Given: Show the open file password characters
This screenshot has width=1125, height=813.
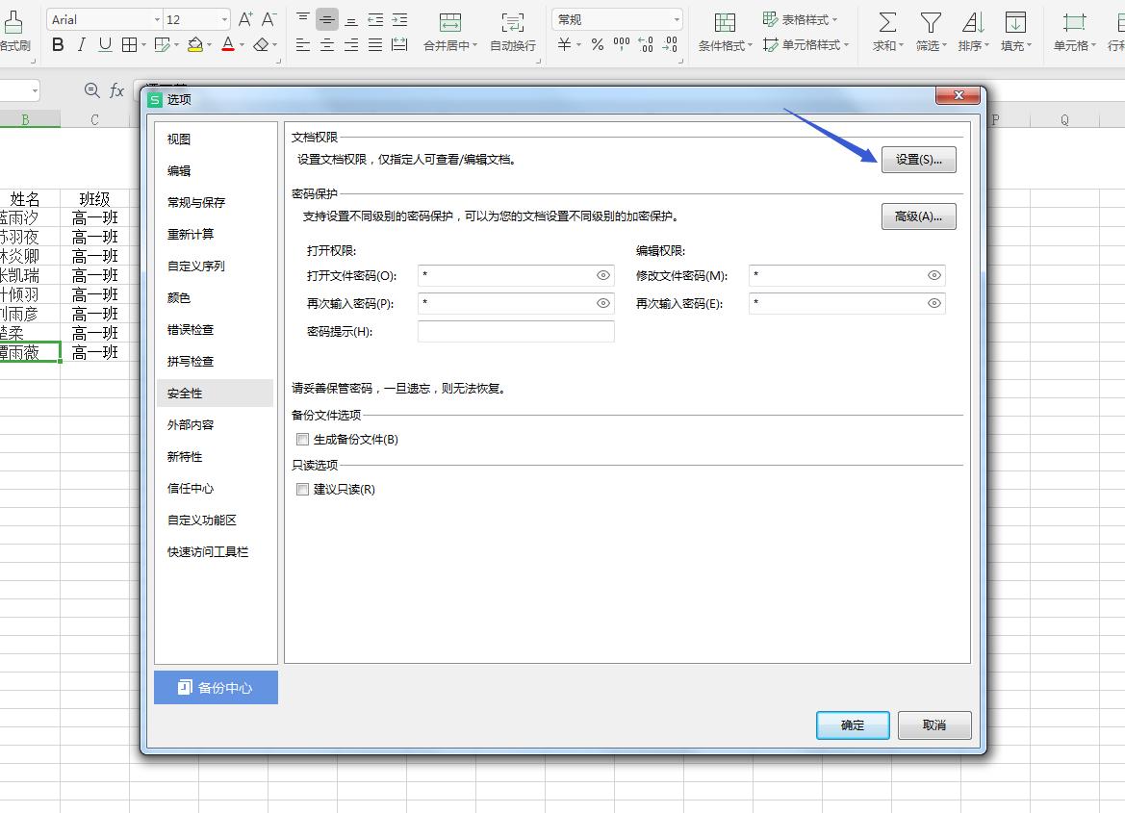Looking at the screenshot, I should click(603, 275).
